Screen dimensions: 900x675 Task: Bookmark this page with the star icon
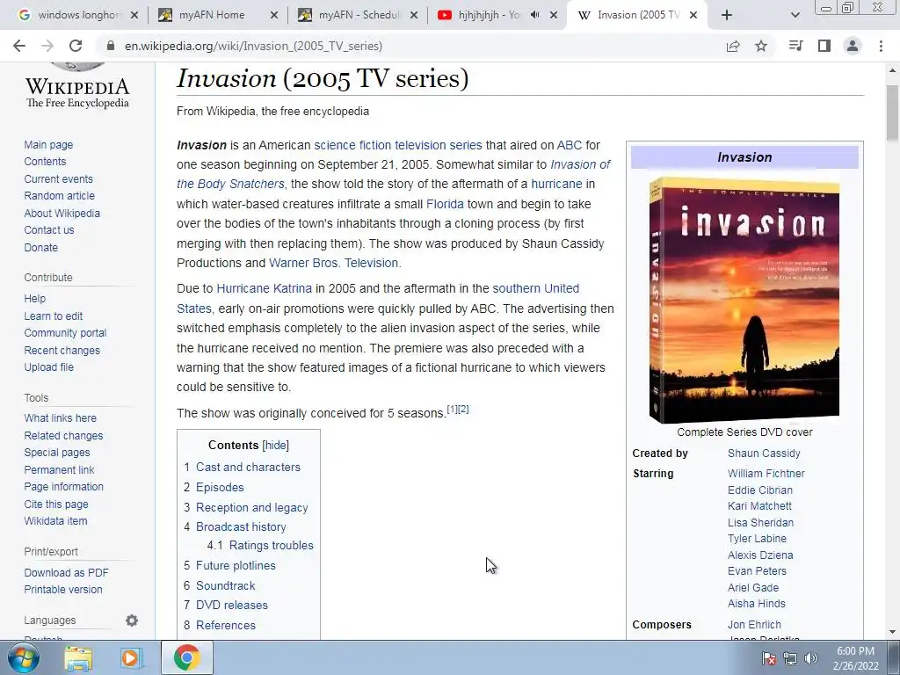[761, 46]
